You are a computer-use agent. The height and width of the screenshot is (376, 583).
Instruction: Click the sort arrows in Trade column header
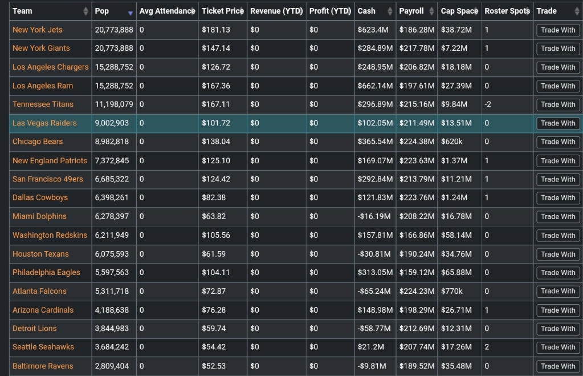(x=576, y=11)
